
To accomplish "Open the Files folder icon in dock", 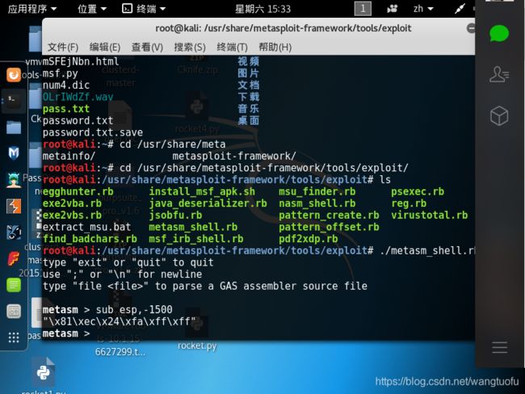I will coord(14,128).
